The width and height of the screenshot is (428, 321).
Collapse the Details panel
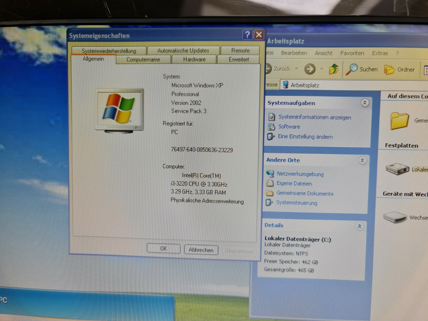click(359, 226)
